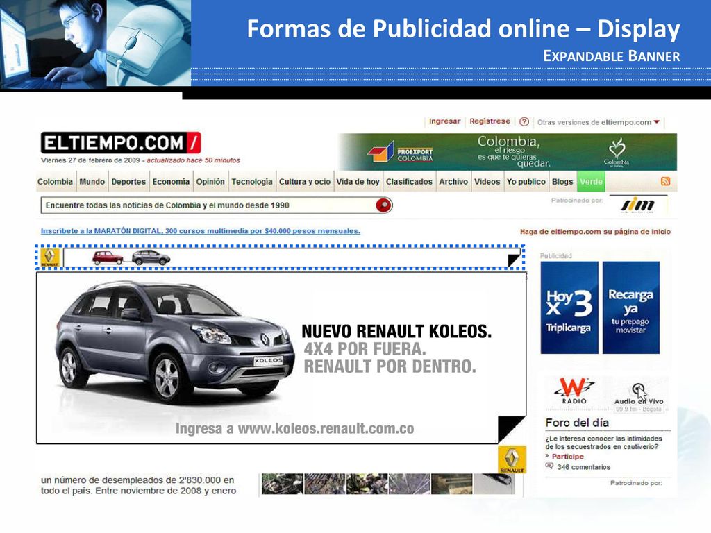Open the Opinión tab
Viewport: 711px width, 533px height.
[210, 182]
